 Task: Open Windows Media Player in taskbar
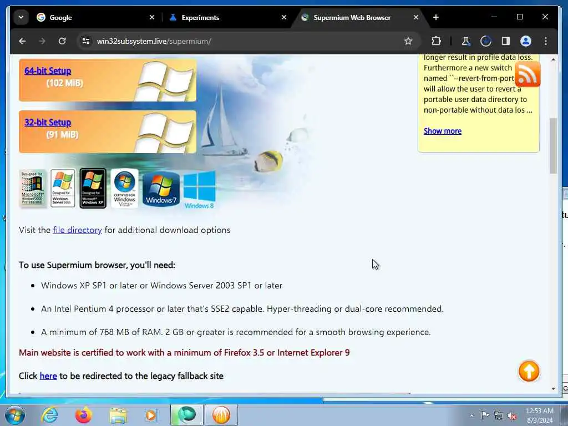point(151,415)
